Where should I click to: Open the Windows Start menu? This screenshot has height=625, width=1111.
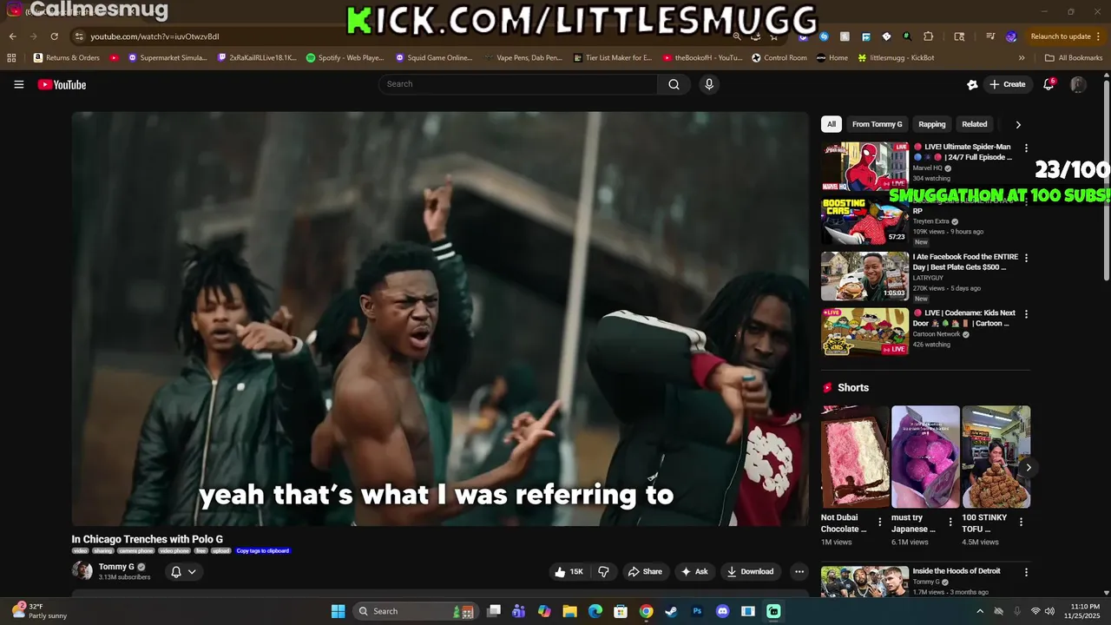(x=339, y=611)
